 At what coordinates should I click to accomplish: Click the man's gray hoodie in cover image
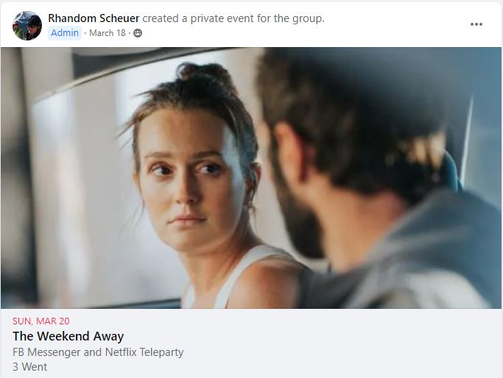tap(417, 256)
